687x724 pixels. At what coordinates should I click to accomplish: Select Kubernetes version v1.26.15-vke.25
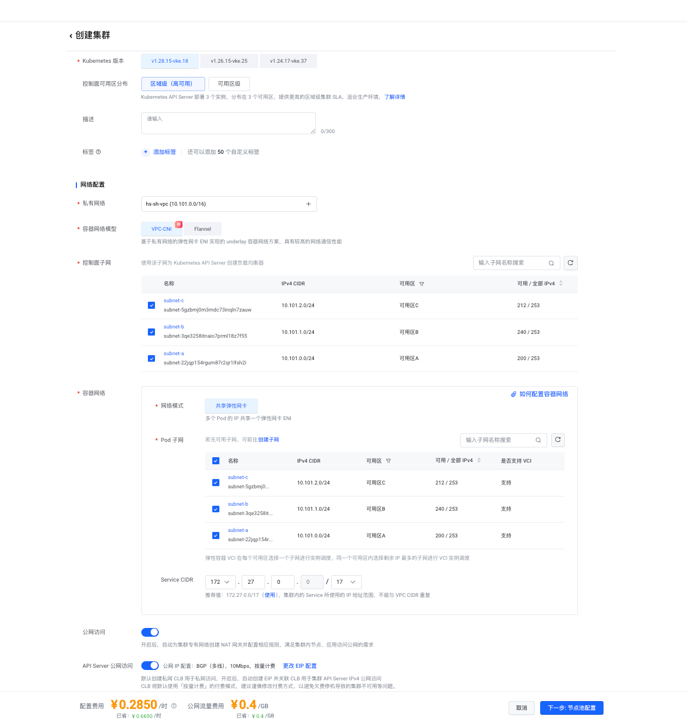point(229,61)
